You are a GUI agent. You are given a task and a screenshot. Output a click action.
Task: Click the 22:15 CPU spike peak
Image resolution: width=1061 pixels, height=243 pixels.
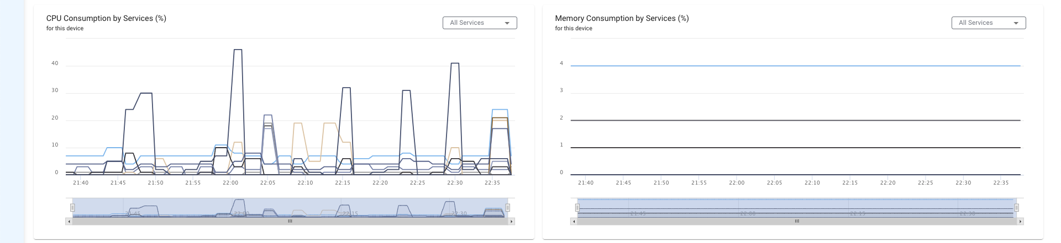(346, 88)
